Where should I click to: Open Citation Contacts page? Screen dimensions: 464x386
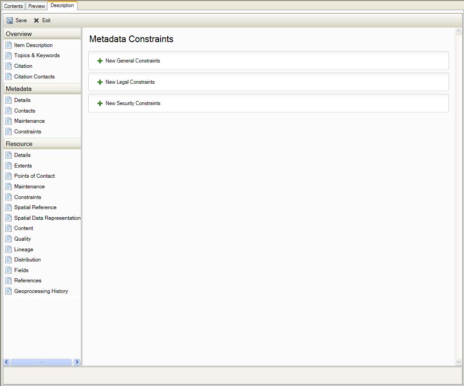click(x=34, y=77)
